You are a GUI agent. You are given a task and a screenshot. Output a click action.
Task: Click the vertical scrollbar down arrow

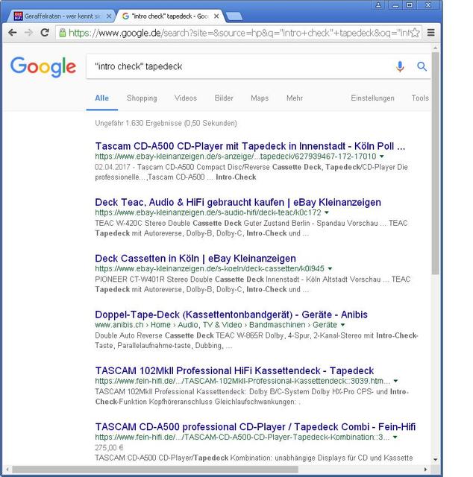coord(435,460)
